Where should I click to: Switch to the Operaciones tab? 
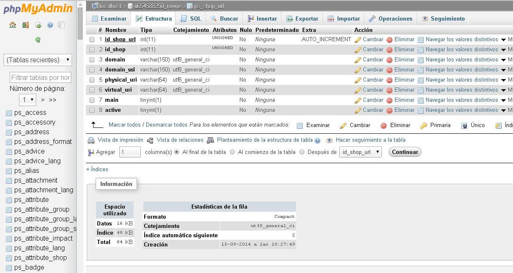coord(390,19)
